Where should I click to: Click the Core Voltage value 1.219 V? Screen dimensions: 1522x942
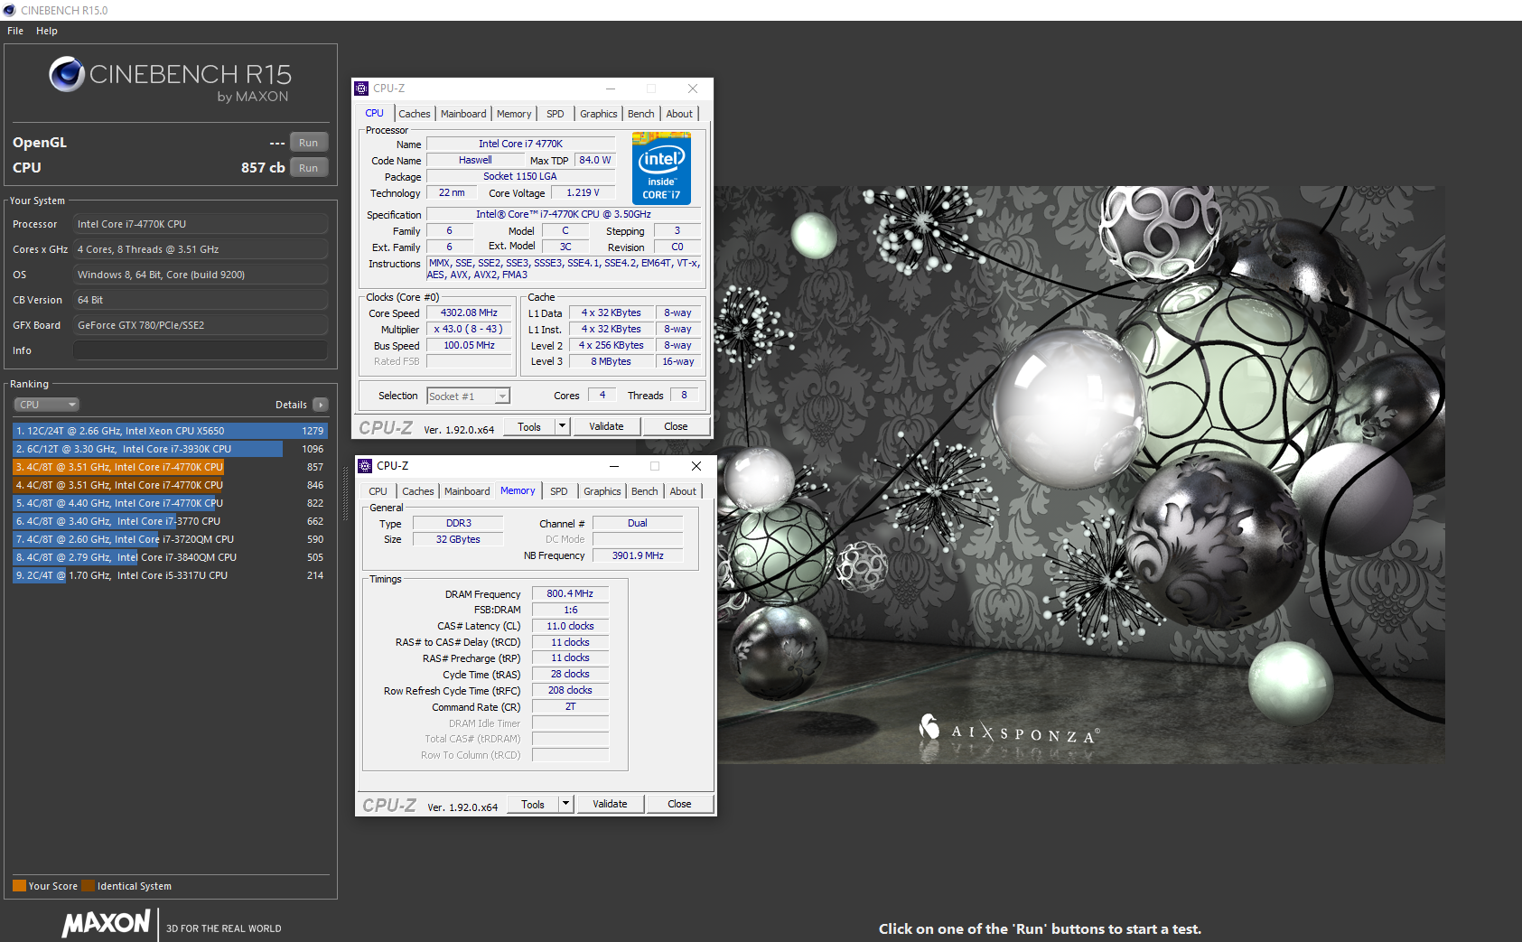(583, 192)
